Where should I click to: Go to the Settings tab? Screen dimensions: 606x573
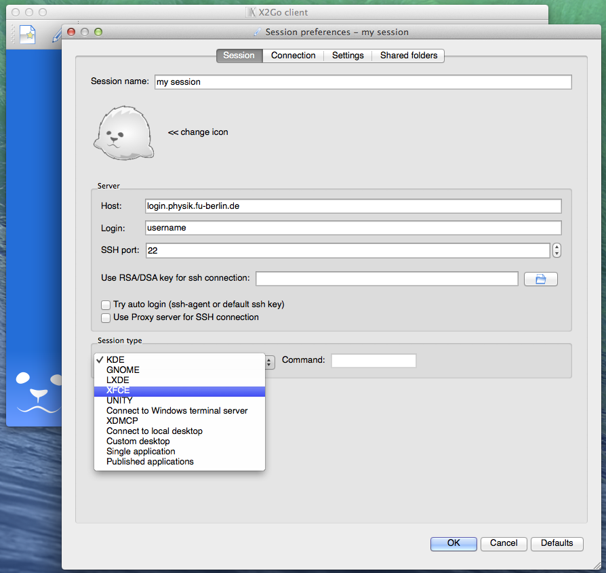click(x=348, y=56)
